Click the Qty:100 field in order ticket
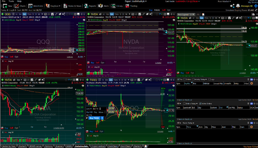 [89, 112]
